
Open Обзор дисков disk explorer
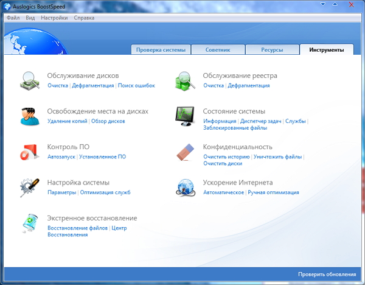(x=108, y=121)
